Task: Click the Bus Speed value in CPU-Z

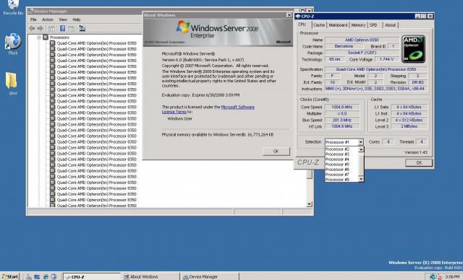Action: (342, 120)
